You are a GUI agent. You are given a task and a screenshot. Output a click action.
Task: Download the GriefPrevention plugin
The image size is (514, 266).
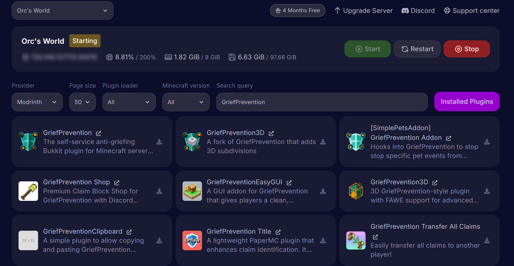tap(159, 142)
